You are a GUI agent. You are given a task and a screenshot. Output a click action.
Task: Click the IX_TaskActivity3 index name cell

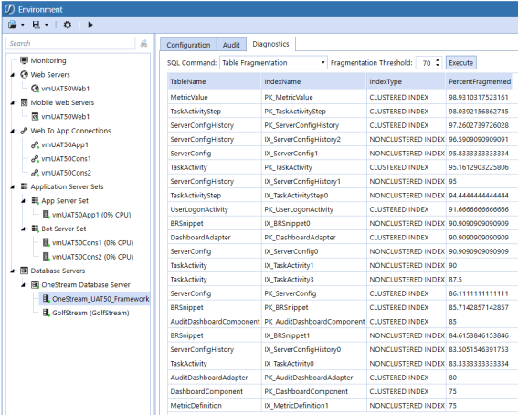pos(314,280)
